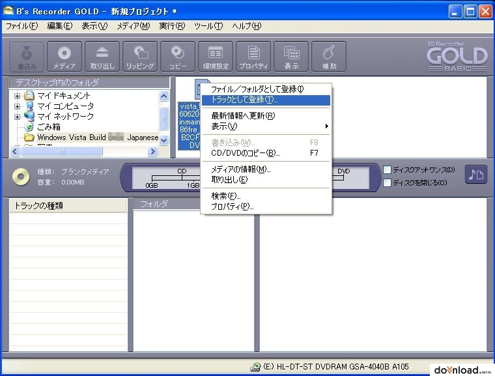Expand マイ ドキュメント tree node
The image size is (495, 376).
tap(18, 96)
